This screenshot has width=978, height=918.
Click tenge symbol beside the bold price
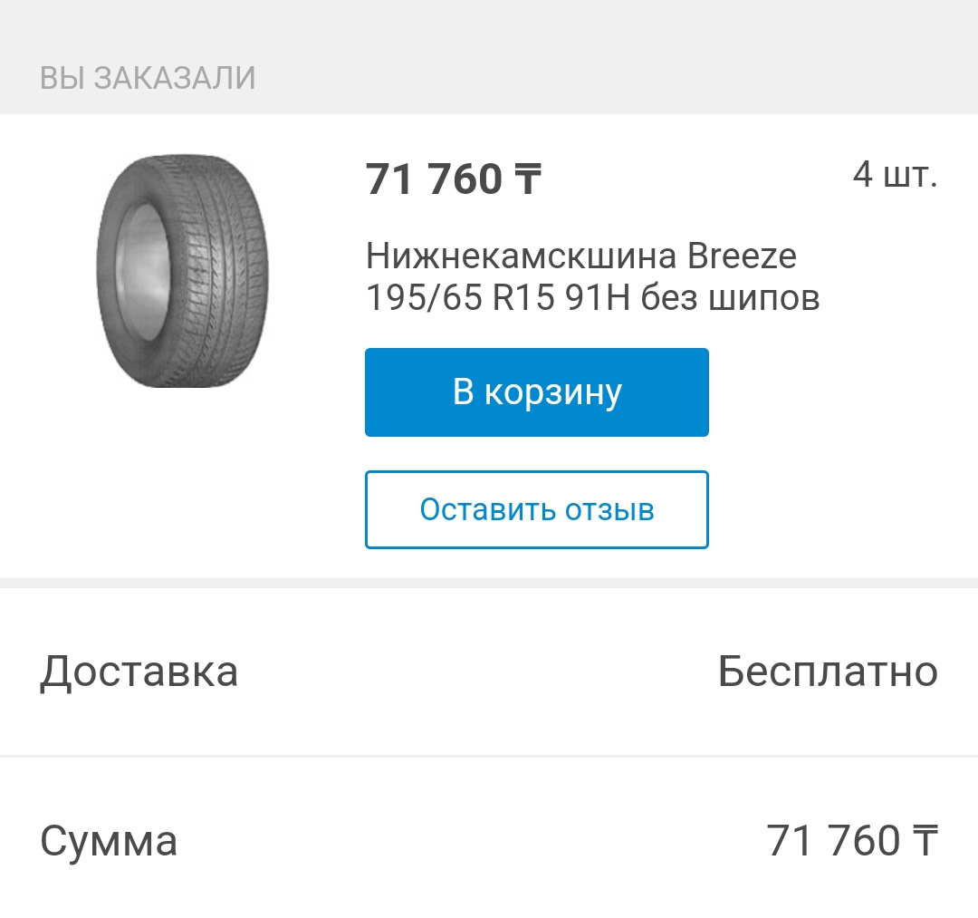pyautogui.click(x=527, y=179)
